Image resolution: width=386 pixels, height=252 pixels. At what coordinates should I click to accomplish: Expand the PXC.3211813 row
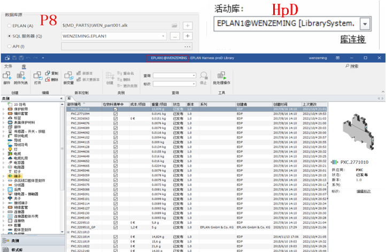coord(68,232)
